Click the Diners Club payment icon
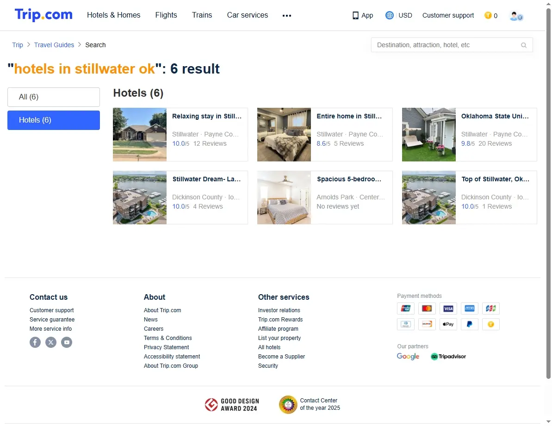 pyautogui.click(x=405, y=324)
